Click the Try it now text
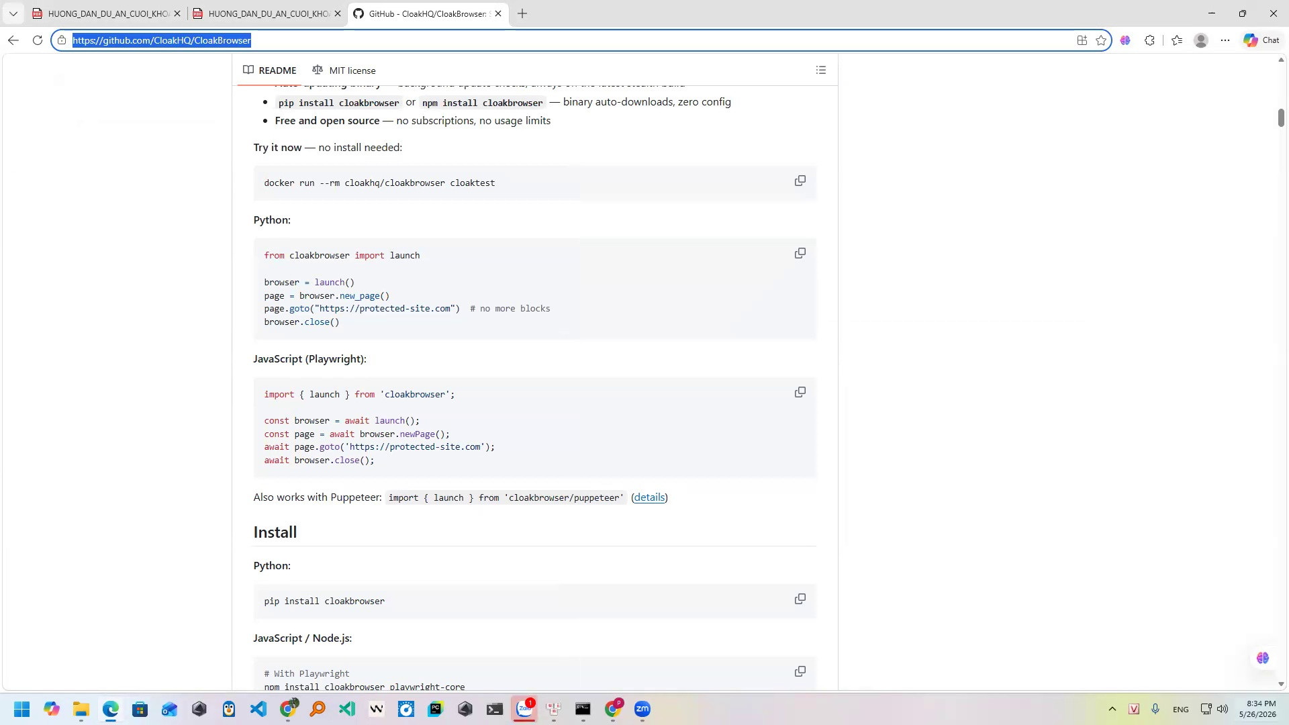The height and width of the screenshot is (725, 1289). (x=277, y=148)
